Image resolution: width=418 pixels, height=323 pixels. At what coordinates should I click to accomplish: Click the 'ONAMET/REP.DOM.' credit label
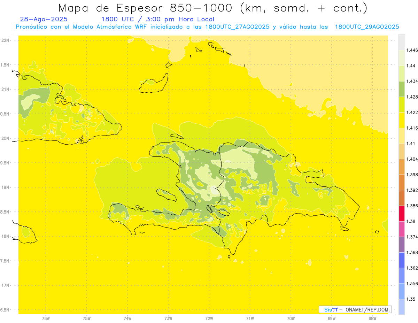(x=367, y=309)
